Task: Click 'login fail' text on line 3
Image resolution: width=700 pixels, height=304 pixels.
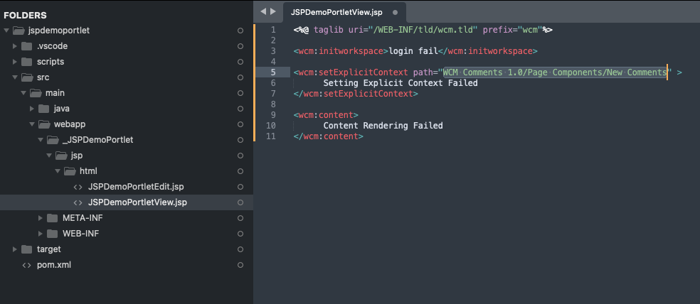Action: pyautogui.click(x=413, y=51)
